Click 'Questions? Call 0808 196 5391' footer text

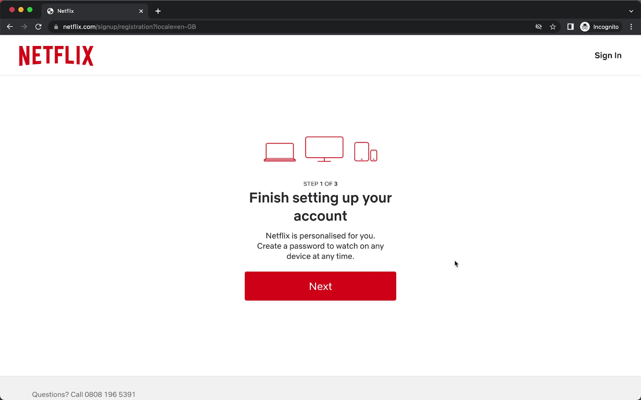tap(84, 394)
